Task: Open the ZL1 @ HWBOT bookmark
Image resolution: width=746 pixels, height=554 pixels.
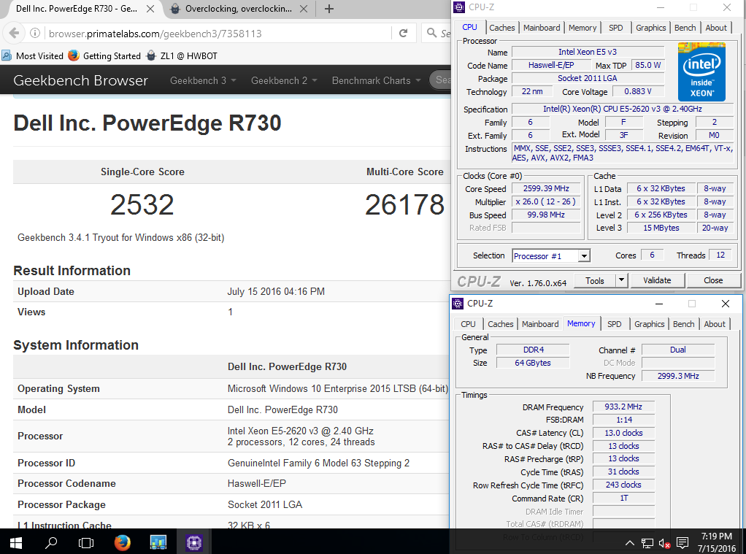Action: tap(182, 55)
